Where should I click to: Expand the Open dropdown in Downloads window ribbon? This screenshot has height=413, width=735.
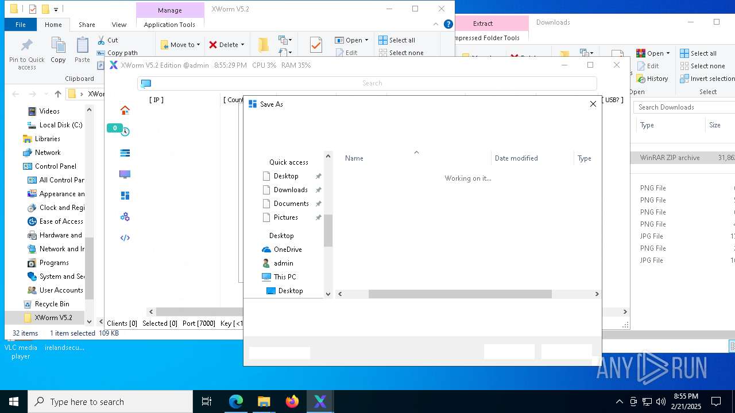[668, 53]
